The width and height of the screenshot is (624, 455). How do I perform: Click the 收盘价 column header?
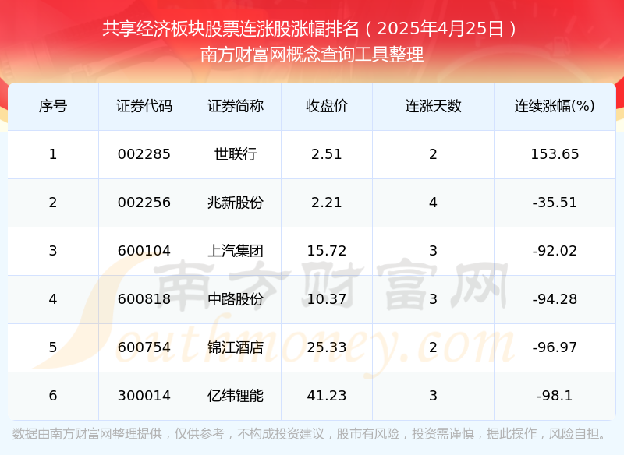click(x=327, y=106)
